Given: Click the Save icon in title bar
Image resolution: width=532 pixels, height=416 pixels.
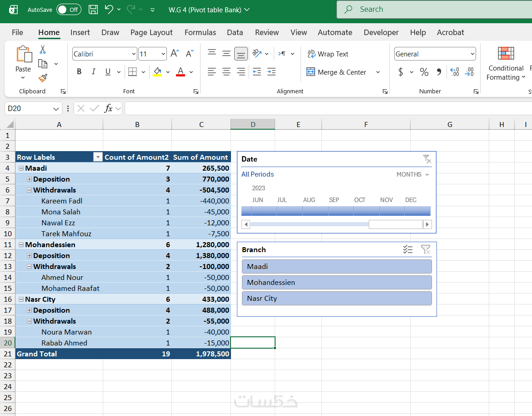Looking at the screenshot, I should [x=93, y=10].
